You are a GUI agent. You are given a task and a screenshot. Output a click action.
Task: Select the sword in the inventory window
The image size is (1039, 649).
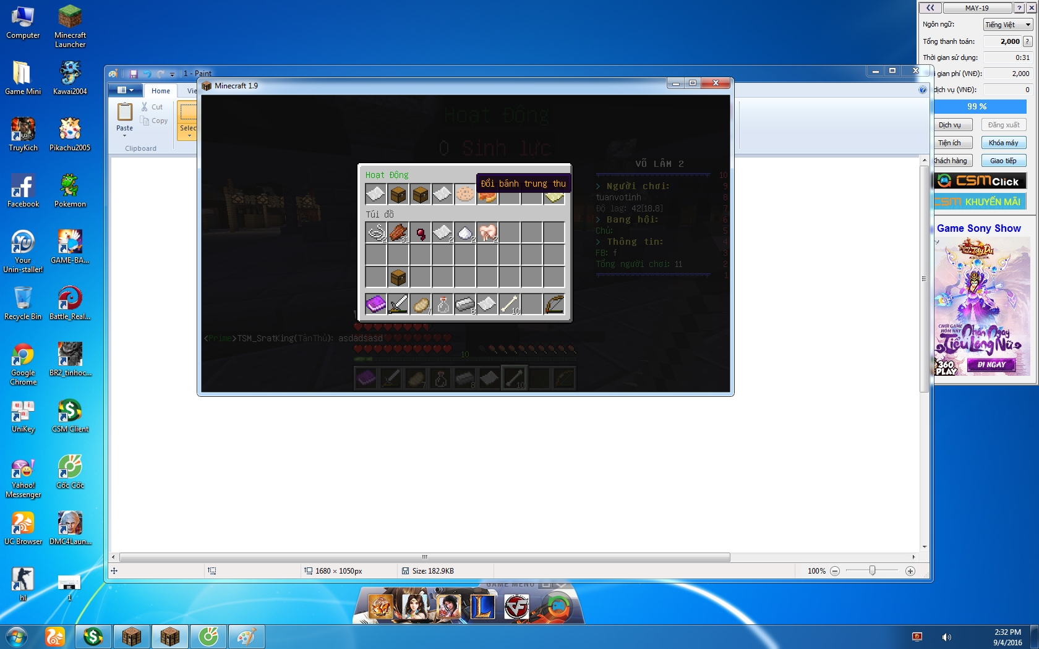coord(398,304)
